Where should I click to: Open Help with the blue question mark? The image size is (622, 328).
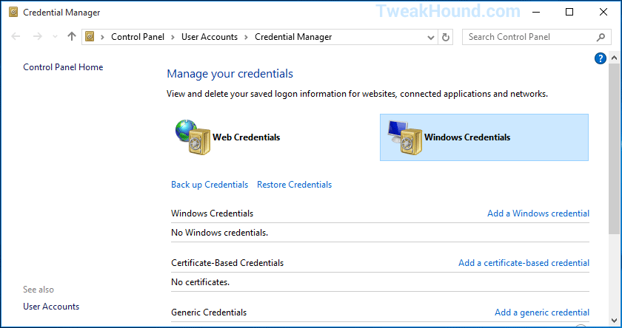click(x=601, y=58)
